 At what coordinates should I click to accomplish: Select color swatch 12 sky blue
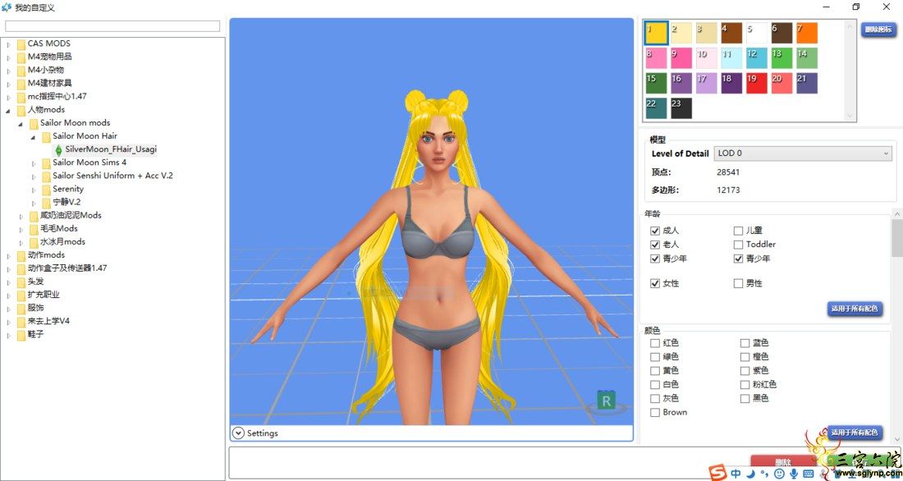[757, 58]
